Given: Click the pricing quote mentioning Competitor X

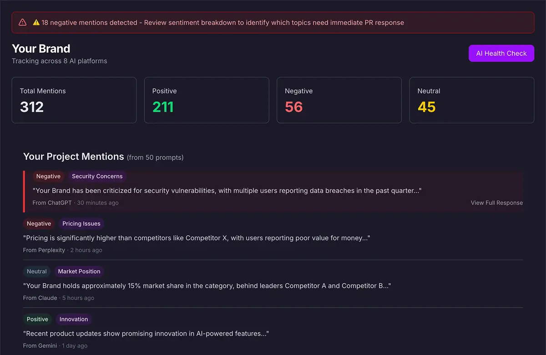Looking at the screenshot, I should 197,238.
